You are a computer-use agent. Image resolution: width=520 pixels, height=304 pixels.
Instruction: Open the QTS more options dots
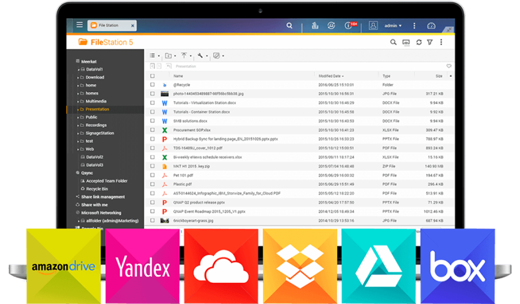[414, 26]
